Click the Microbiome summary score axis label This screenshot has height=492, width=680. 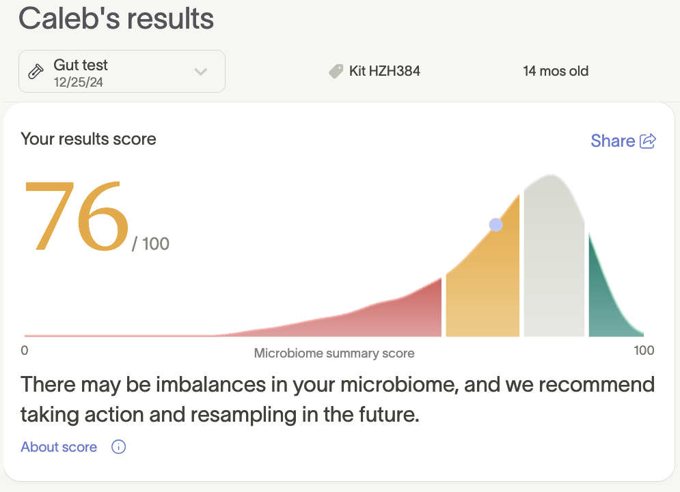[x=334, y=353]
